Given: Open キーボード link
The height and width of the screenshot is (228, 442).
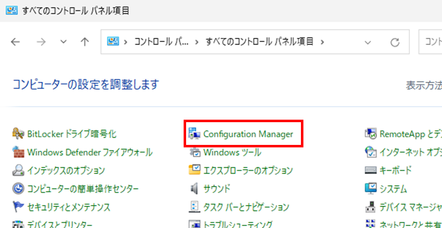Looking at the screenshot, I should point(396,170).
